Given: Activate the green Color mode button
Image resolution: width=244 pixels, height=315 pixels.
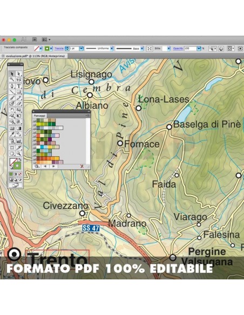Looking at the screenshot, I should [x=11, y=174].
